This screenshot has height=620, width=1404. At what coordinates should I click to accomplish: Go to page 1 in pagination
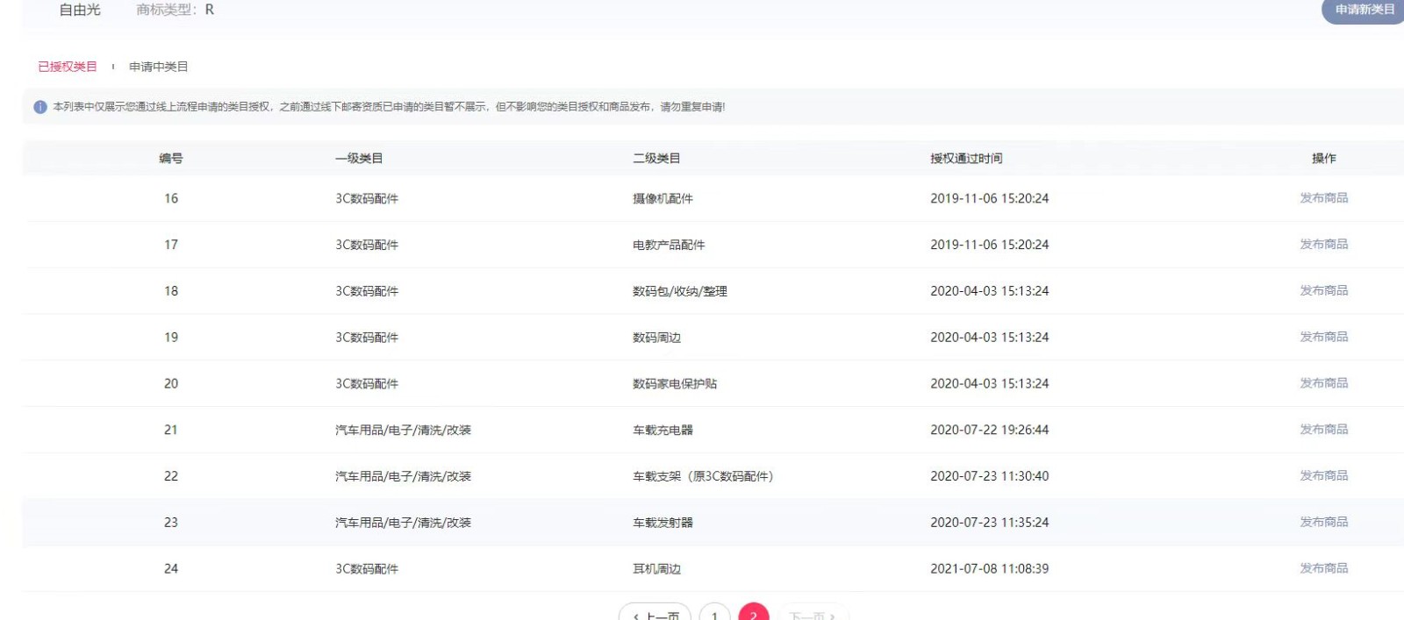pos(714,612)
